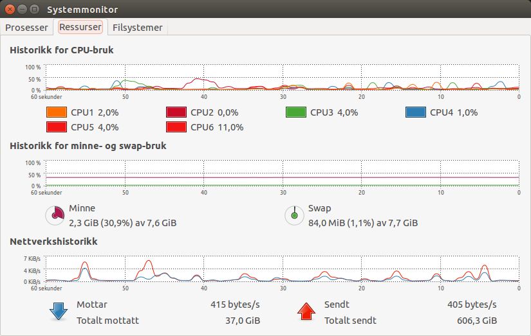Viewport: 531px width, 336px height.
Task: Open the CPU5 red color swatch
Action: coord(57,127)
